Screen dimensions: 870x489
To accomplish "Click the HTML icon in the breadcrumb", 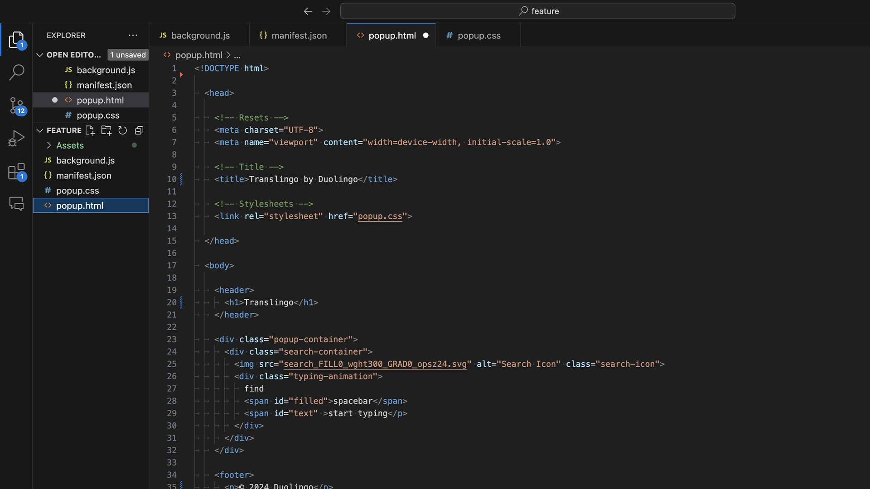I will (167, 55).
